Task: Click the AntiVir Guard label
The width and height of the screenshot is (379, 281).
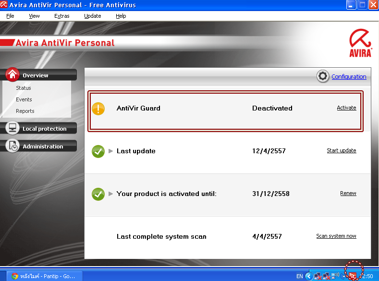Action: [138, 108]
